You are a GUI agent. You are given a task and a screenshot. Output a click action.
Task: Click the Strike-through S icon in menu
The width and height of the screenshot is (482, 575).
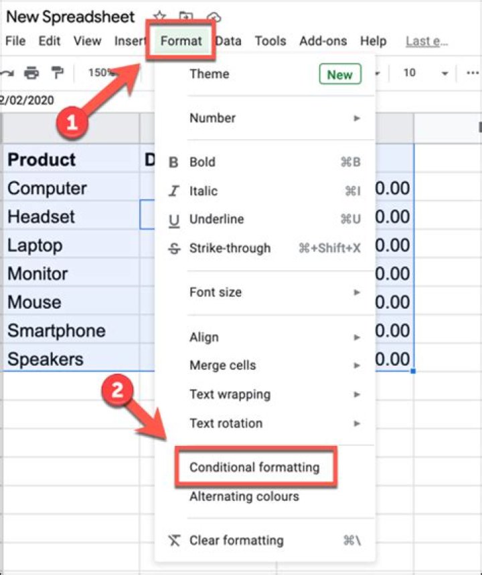pos(174,248)
